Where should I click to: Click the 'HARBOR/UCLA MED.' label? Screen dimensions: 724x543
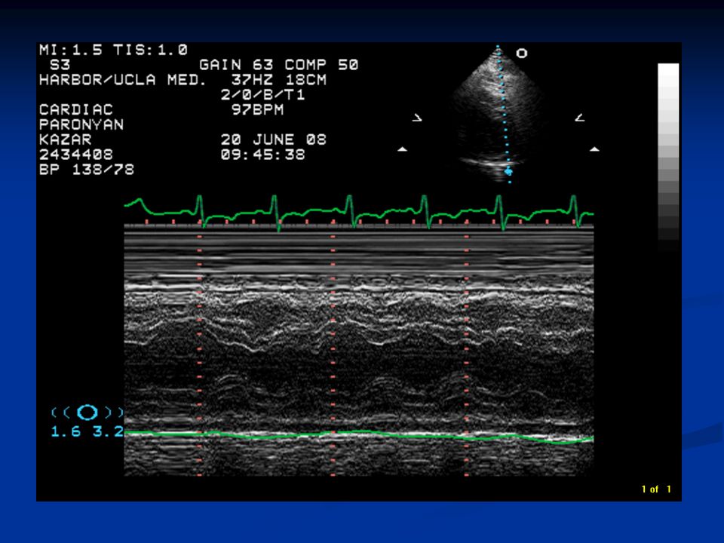pos(122,80)
